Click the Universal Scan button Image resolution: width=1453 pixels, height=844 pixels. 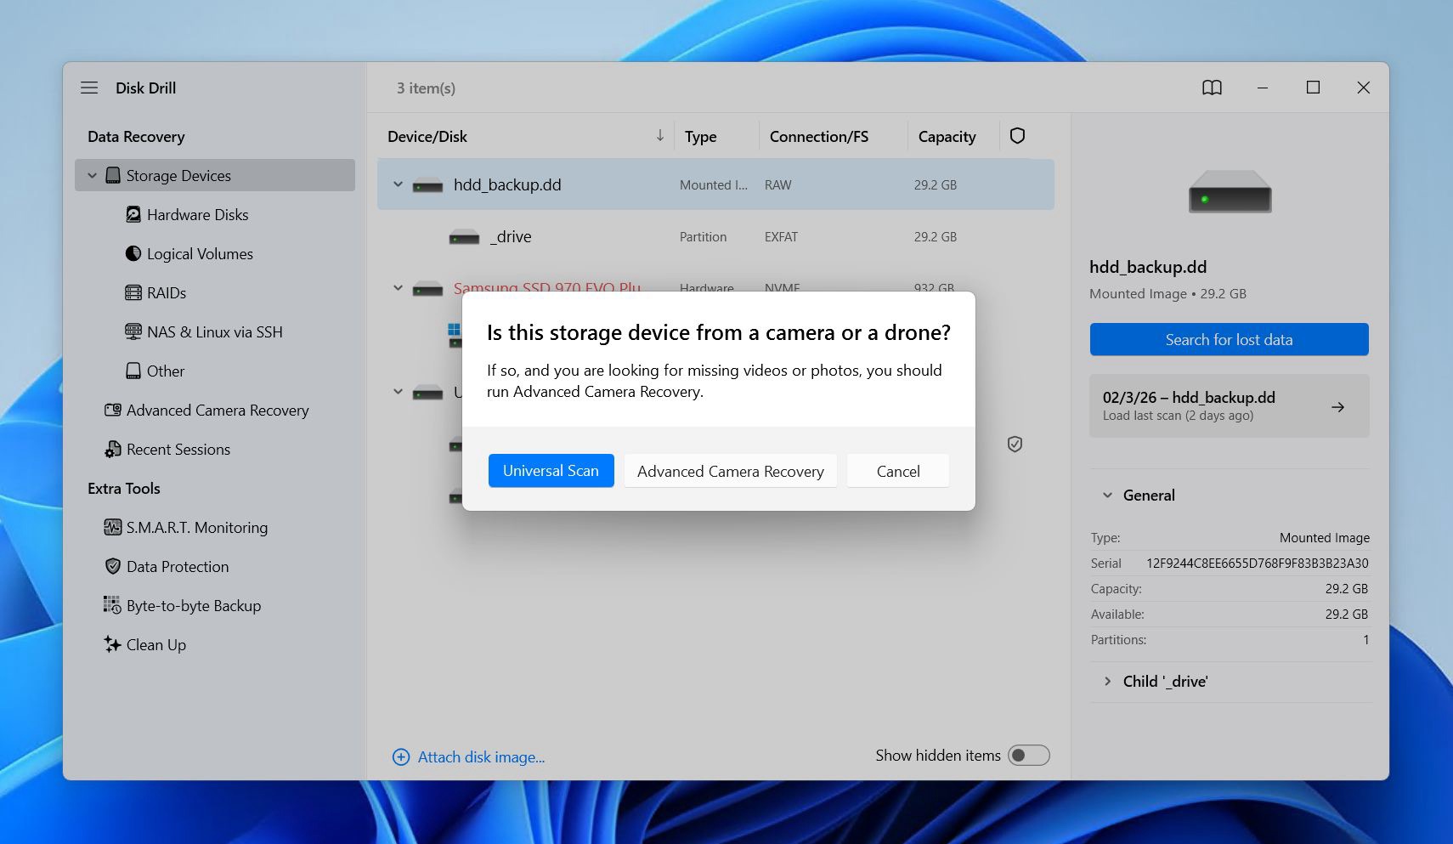551,471
